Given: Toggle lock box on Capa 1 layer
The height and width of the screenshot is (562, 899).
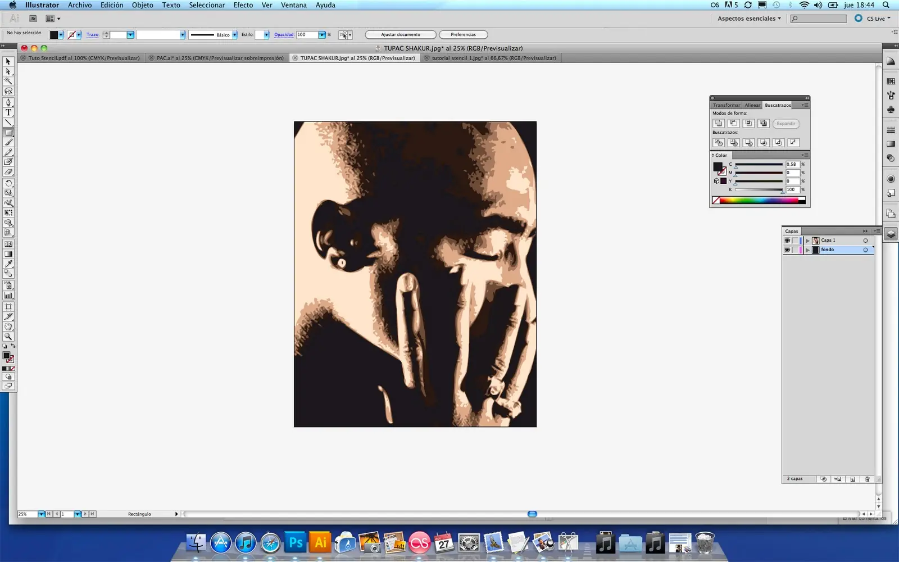Looking at the screenshot, I should [x=795, y=241].
